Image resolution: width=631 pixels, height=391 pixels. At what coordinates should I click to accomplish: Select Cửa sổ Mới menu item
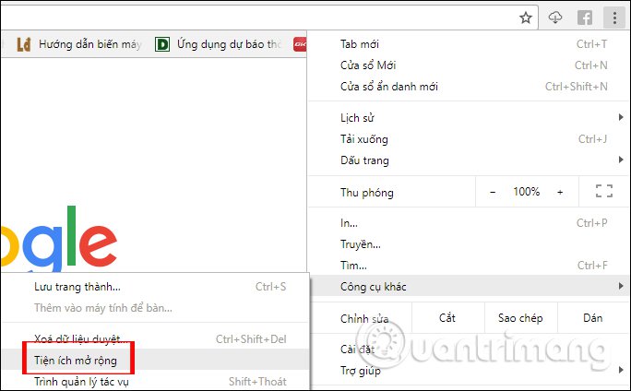pyautogui.click(x=469, y=65)
